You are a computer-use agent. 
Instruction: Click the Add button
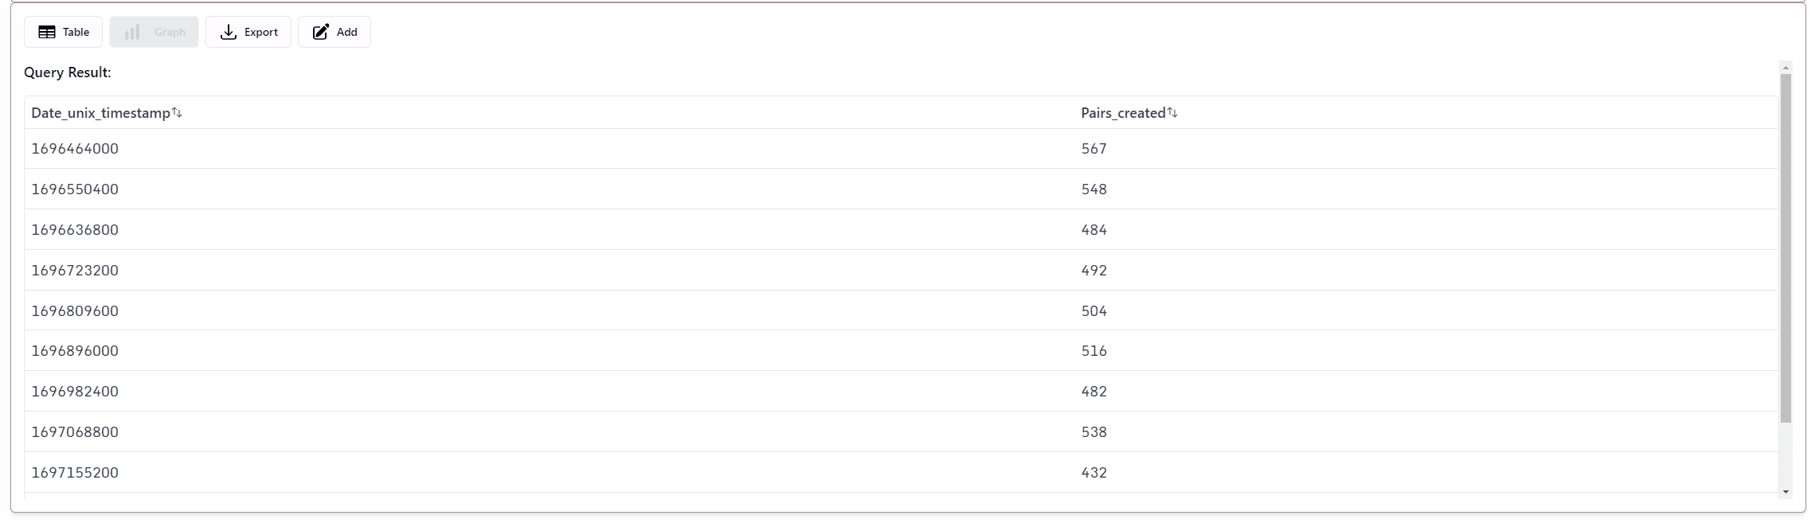click(334, 32)
